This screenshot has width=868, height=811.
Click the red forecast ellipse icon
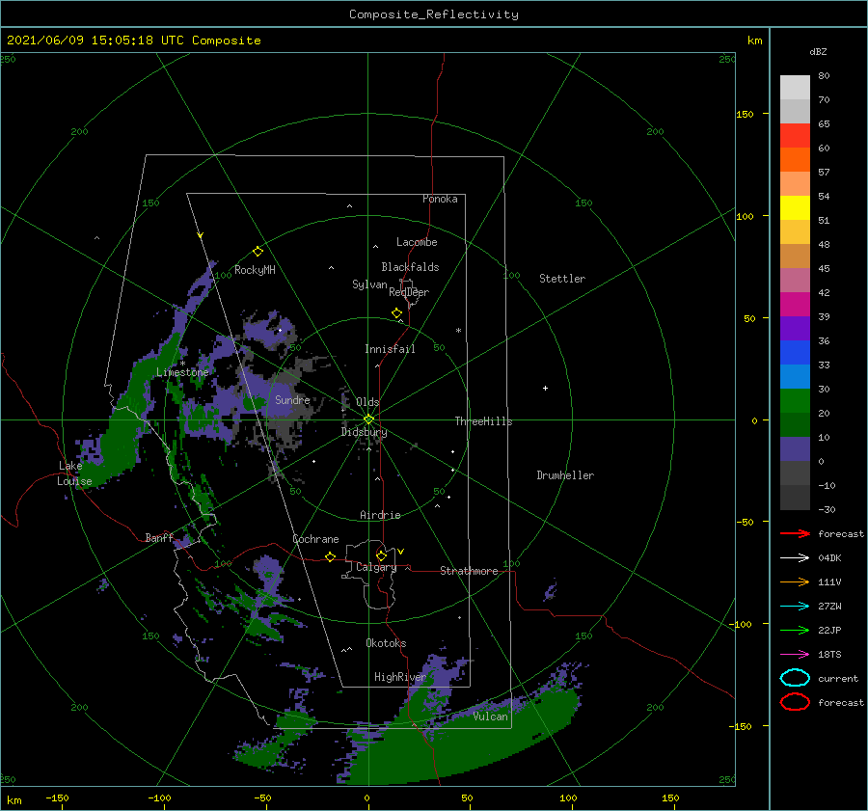click(x=795, y=702)
